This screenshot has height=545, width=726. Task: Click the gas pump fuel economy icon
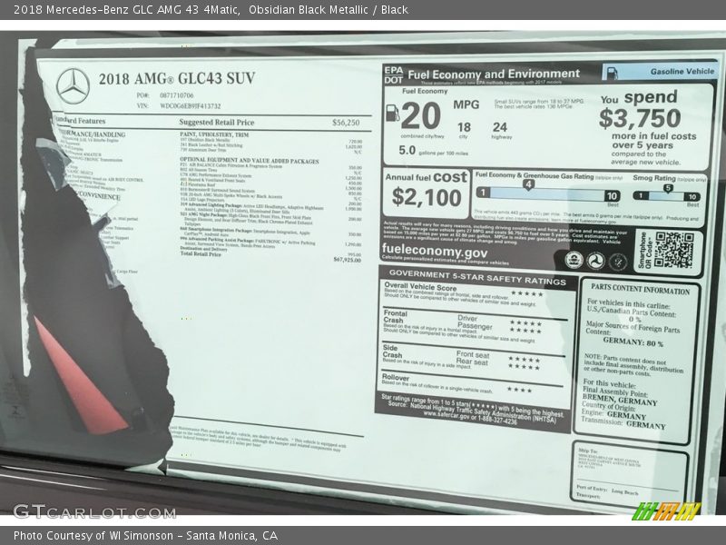pos(393,114)
